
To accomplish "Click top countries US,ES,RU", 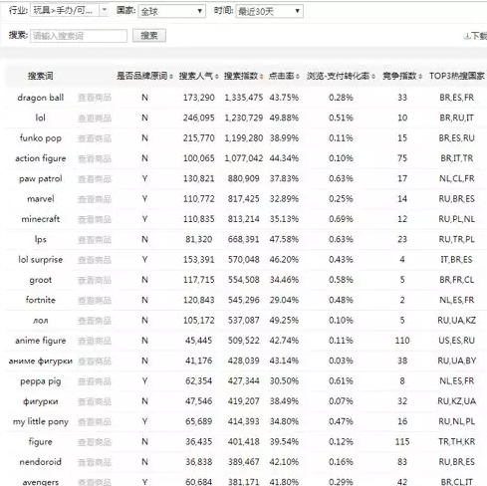I will click(x=457, y=341).
